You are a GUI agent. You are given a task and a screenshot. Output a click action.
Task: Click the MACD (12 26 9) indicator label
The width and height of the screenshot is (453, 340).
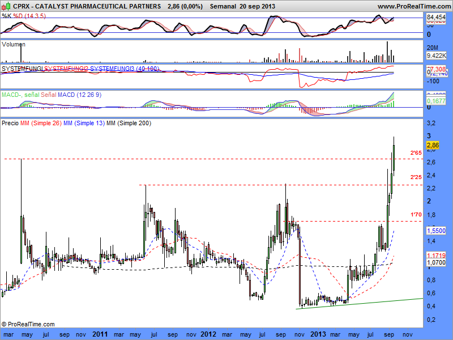[x=79, y=95]
